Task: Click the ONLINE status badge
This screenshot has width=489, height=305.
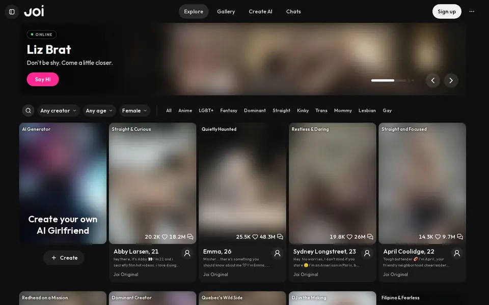Action: coord(42,35)
